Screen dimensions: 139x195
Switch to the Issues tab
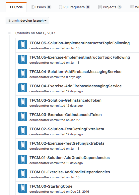point(41,7)
